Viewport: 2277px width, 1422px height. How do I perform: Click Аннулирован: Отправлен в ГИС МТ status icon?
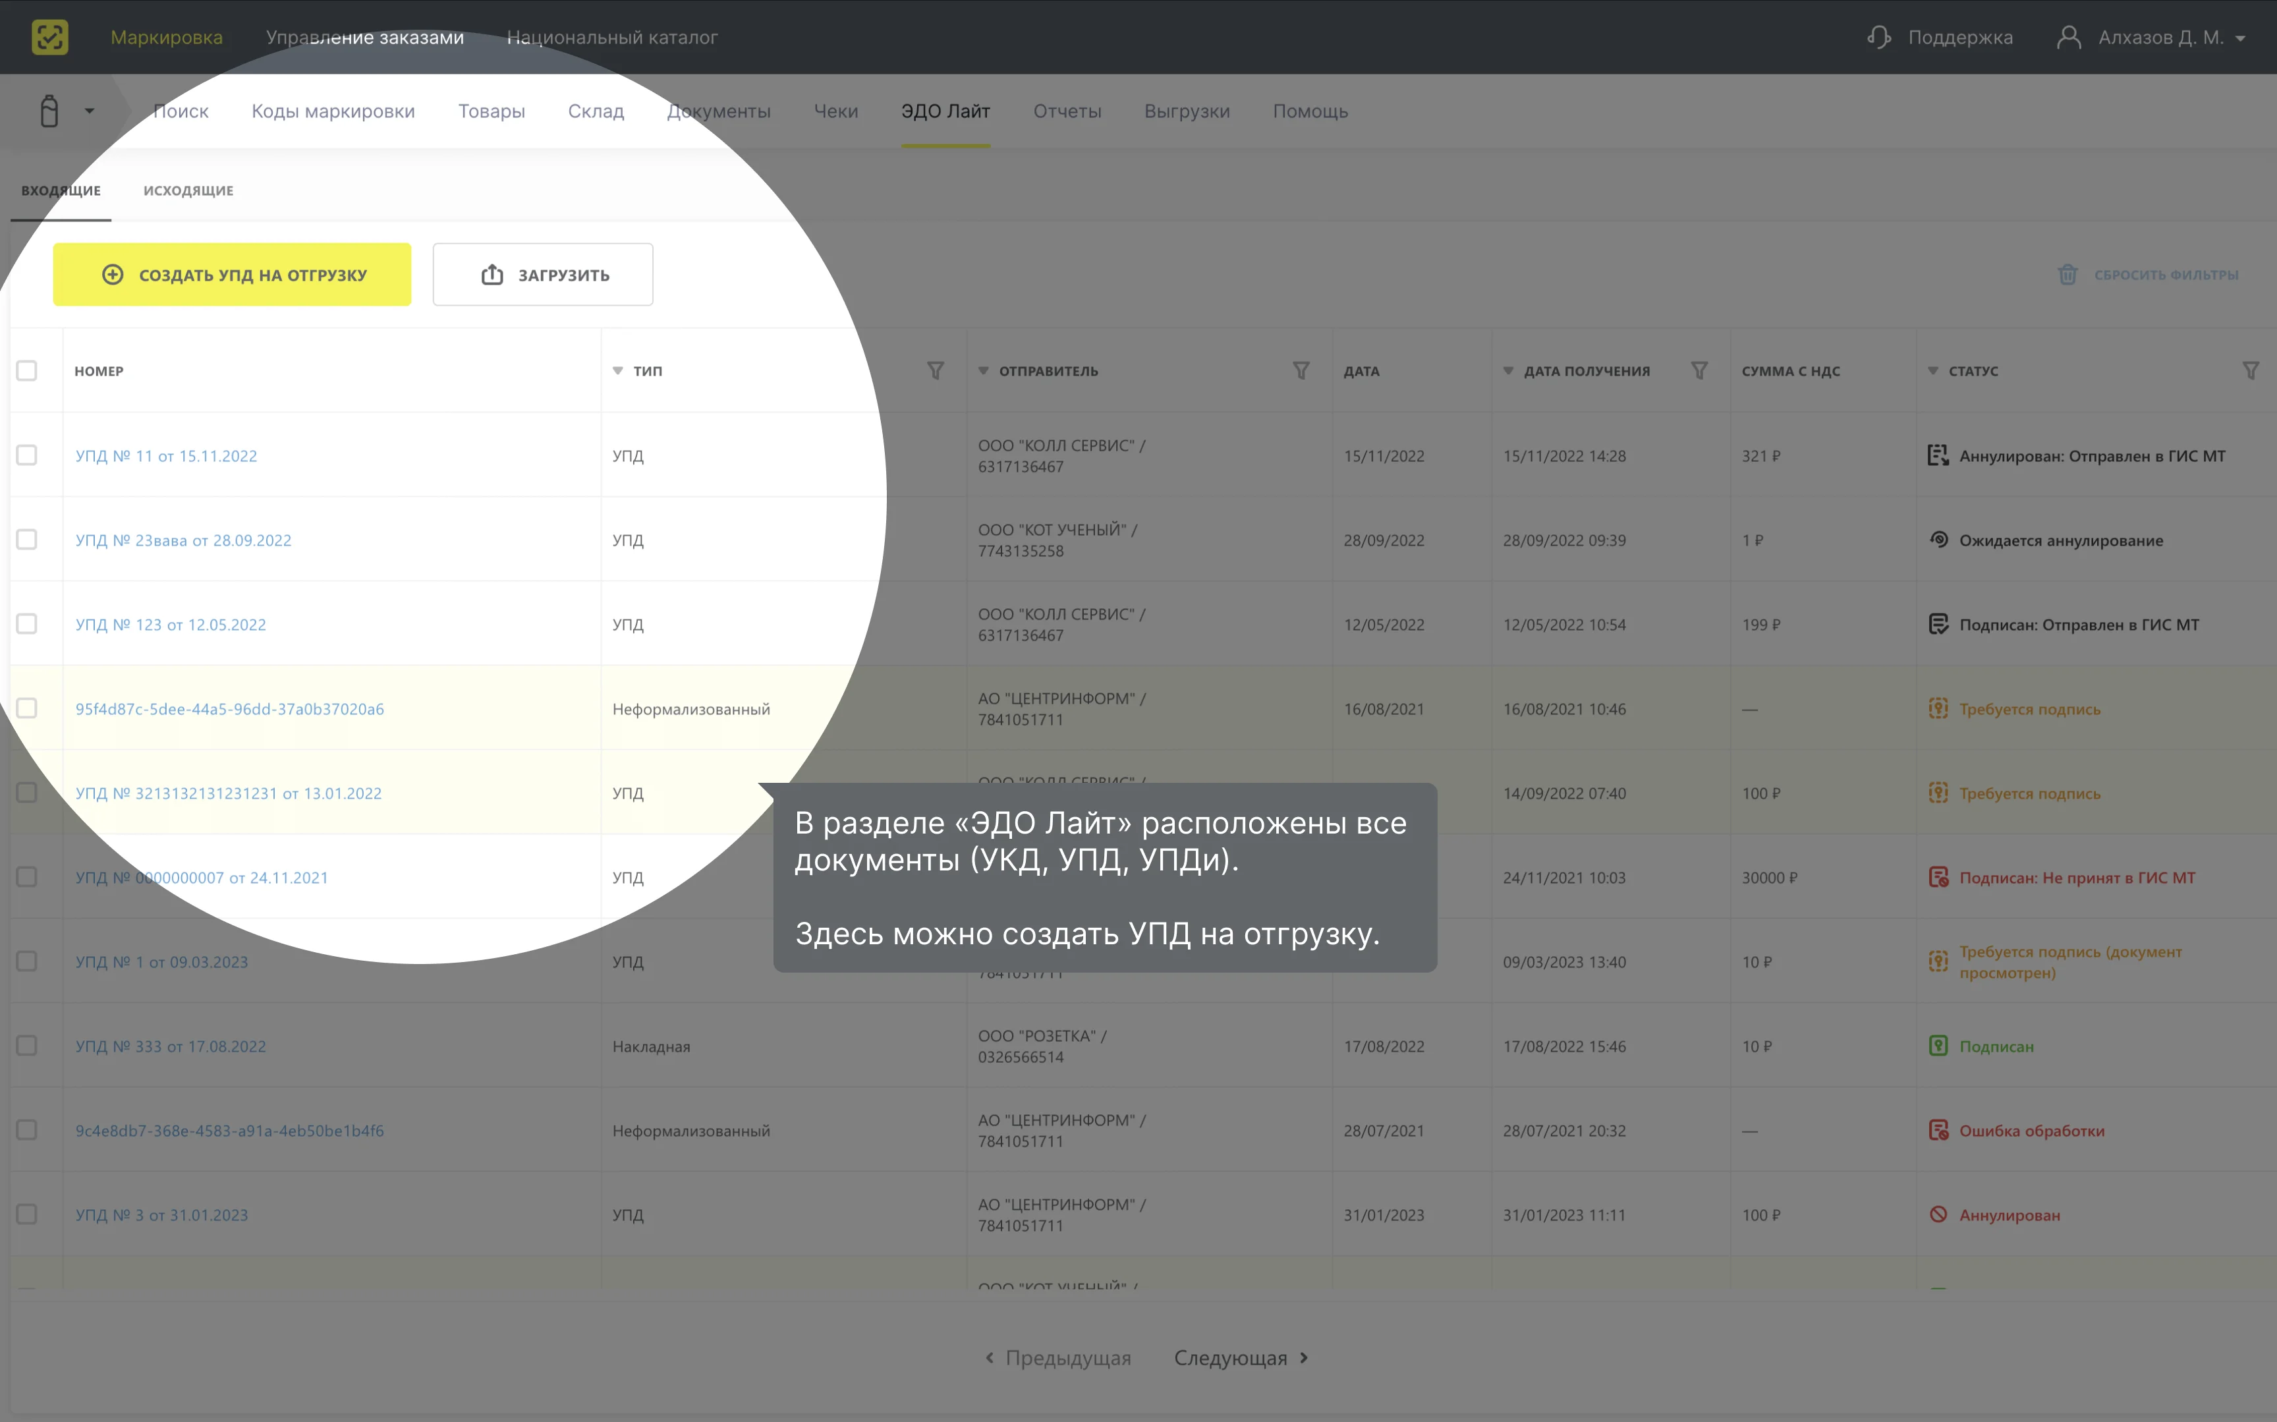click(1938, 455)
